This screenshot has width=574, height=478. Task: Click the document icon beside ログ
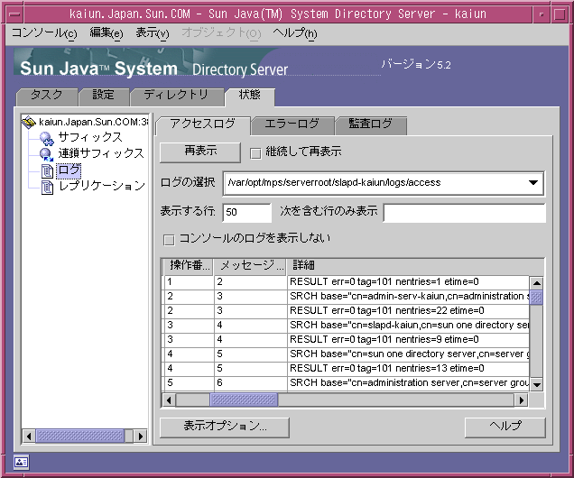47,170
